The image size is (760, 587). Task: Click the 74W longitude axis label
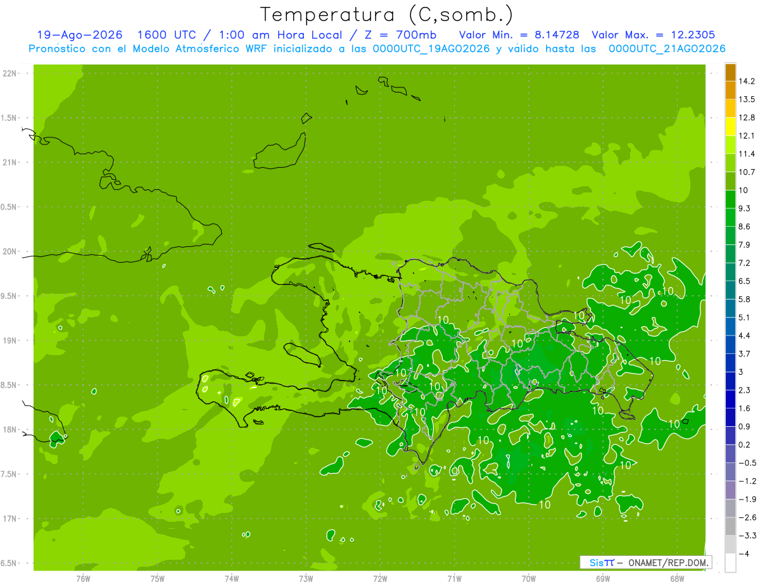coord(232,578)
